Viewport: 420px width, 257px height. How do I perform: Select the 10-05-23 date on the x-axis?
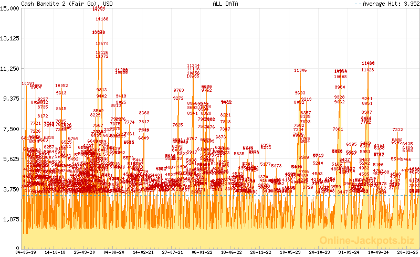[290, 252]
